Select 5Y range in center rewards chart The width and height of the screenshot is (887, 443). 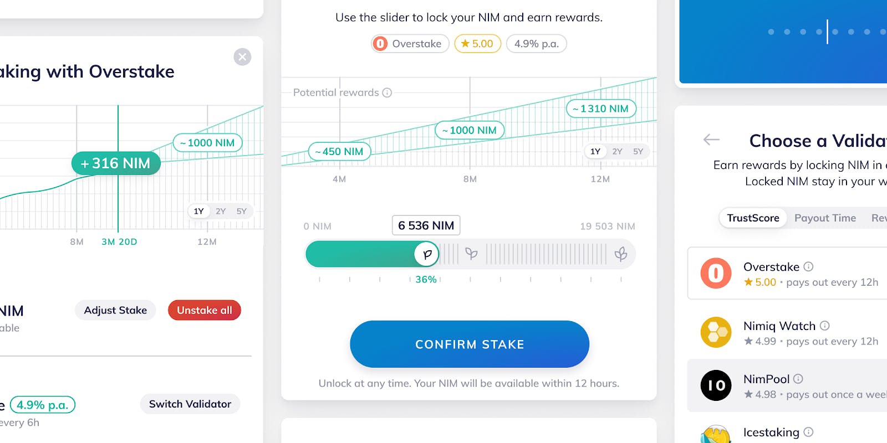tap(638, 151)
